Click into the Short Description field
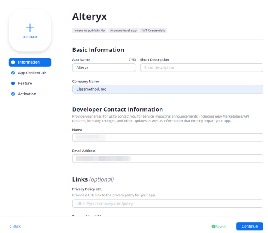The height and width of the screenshot is (233, 268). pos(202,68)
